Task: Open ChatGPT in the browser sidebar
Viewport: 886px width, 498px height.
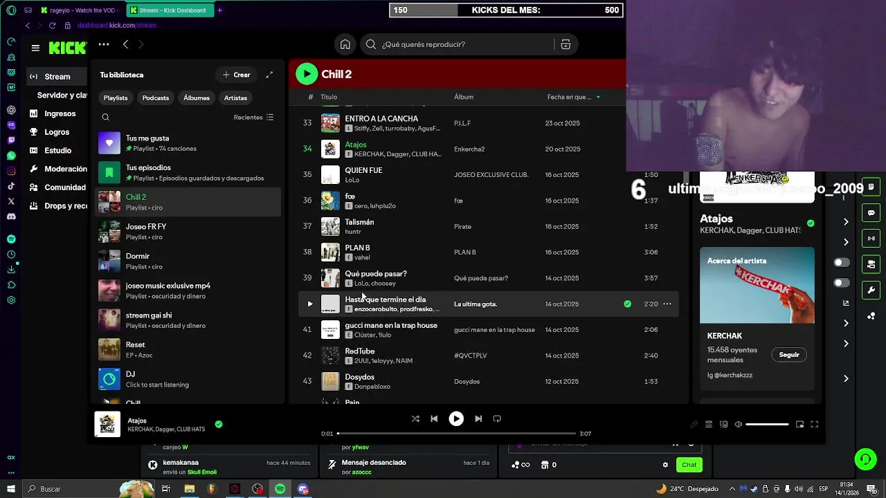Action: [x=11, y=110]
